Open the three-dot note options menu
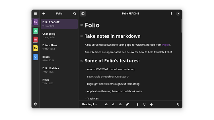The width and height of the screenshot is (214, 120). pyautogui.click(x=171, y=14)
